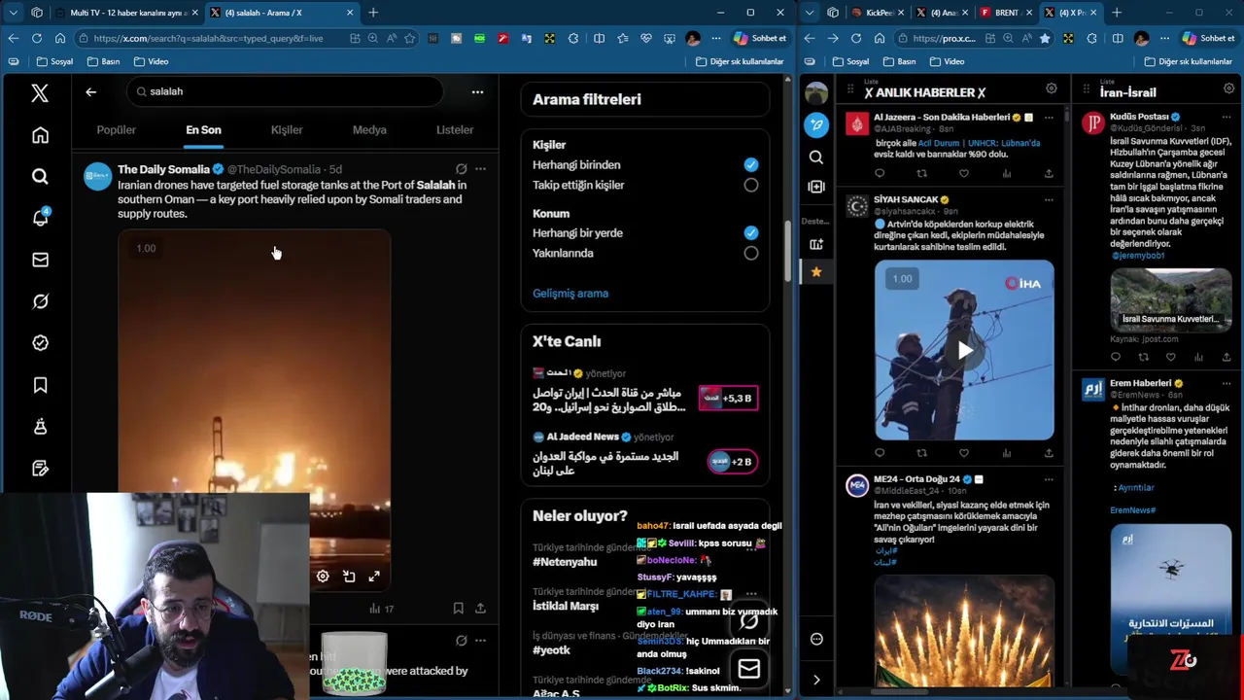
Task: Open ANLIK HABERLER column settings gear
Action: tap(1051, 89)
